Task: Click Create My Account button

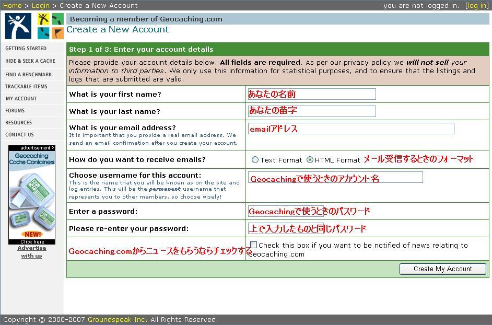Action: 443,269
